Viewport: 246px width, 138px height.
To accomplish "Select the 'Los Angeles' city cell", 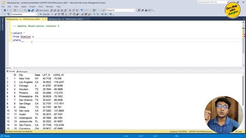I will (26, 82).
